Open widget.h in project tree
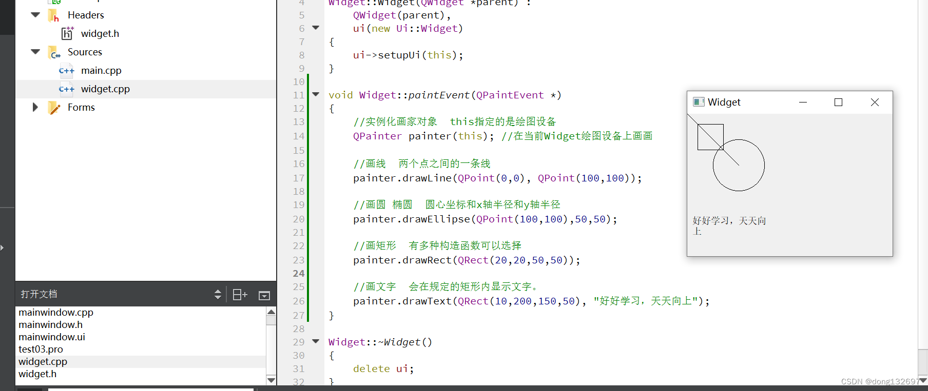The height and width of the screenshot is (391, 928). tap(100, 33)
